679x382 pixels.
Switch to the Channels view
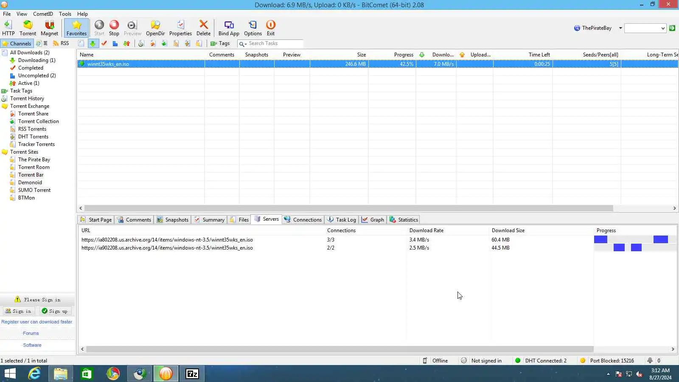pos(17,43)
